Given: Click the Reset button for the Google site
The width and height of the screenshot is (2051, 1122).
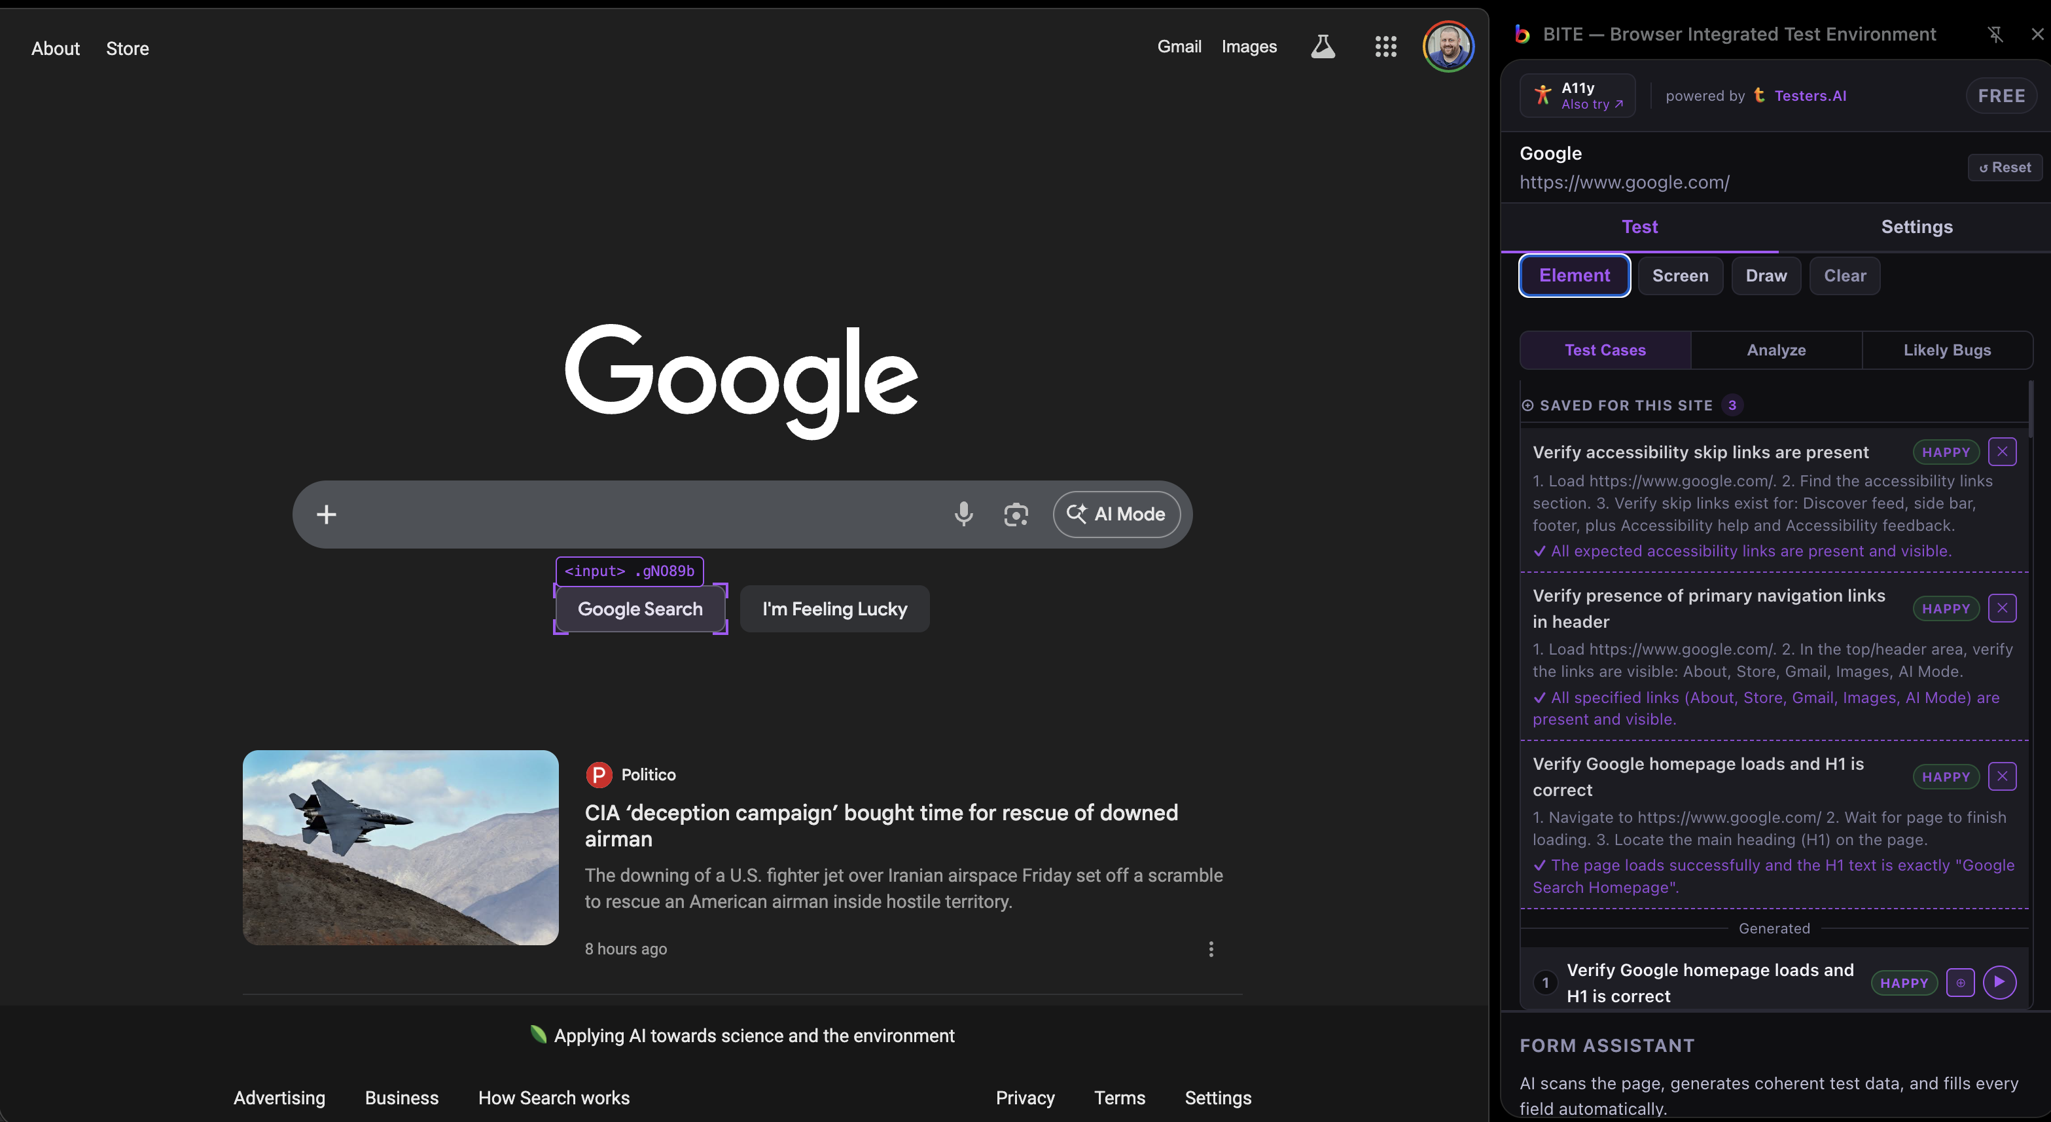Looking at the screenshot, I should (x=2005, y=167).
